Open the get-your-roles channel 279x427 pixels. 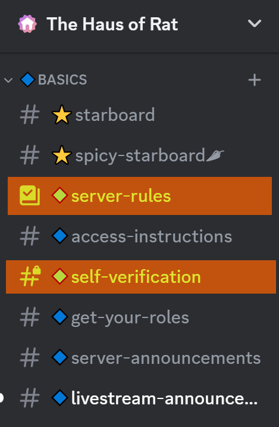click(140, 317)
